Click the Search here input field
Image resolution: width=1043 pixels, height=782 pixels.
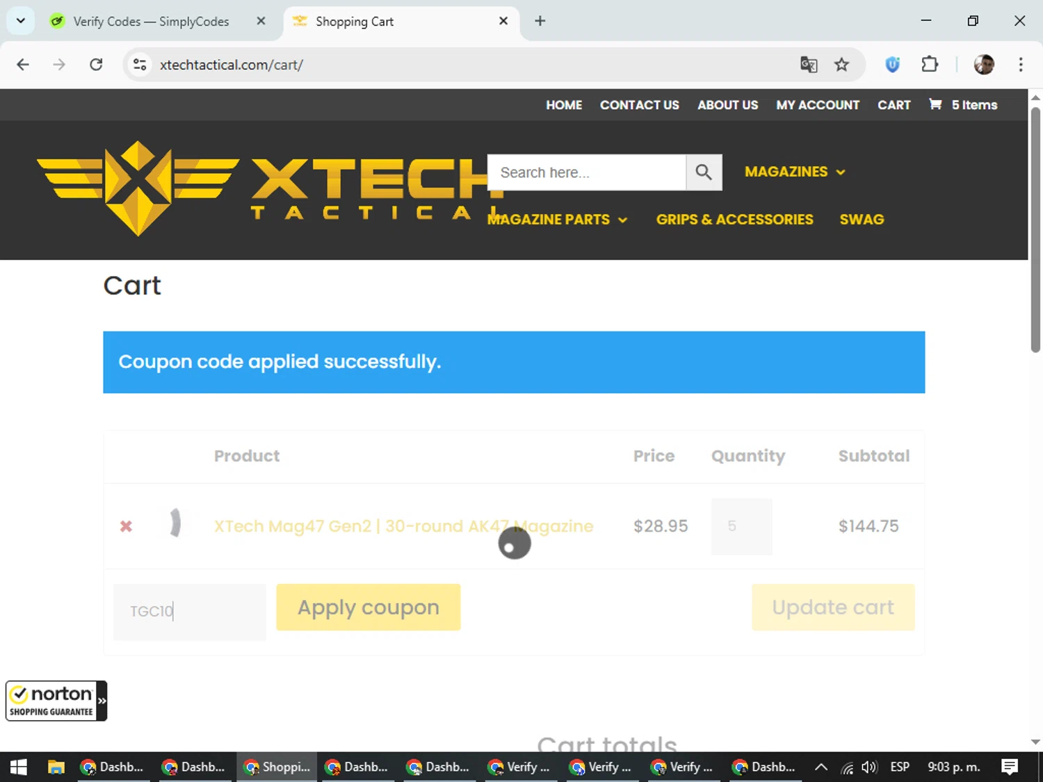tap(587, 172)
